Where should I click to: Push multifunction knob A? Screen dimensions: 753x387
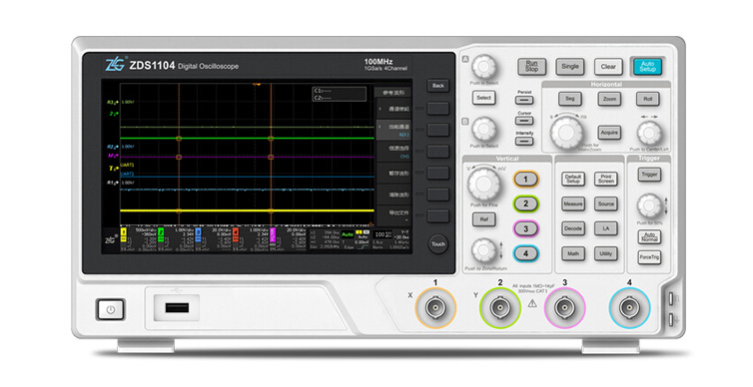(x=483, y=67)
